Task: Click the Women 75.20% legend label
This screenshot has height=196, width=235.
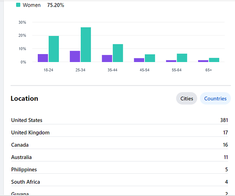Action: click(43, 5)
